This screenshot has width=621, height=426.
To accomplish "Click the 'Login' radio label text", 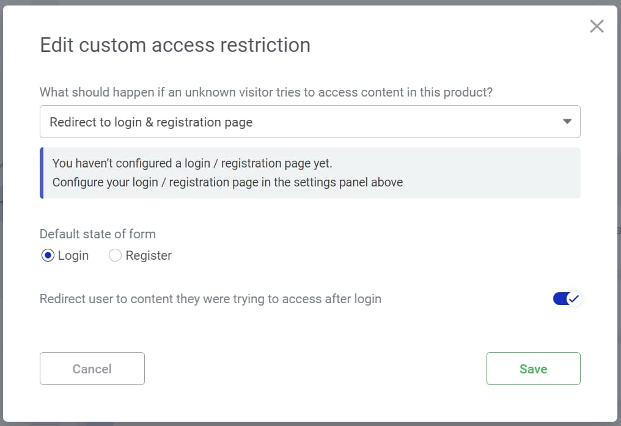I will click(x=73, y=255).
